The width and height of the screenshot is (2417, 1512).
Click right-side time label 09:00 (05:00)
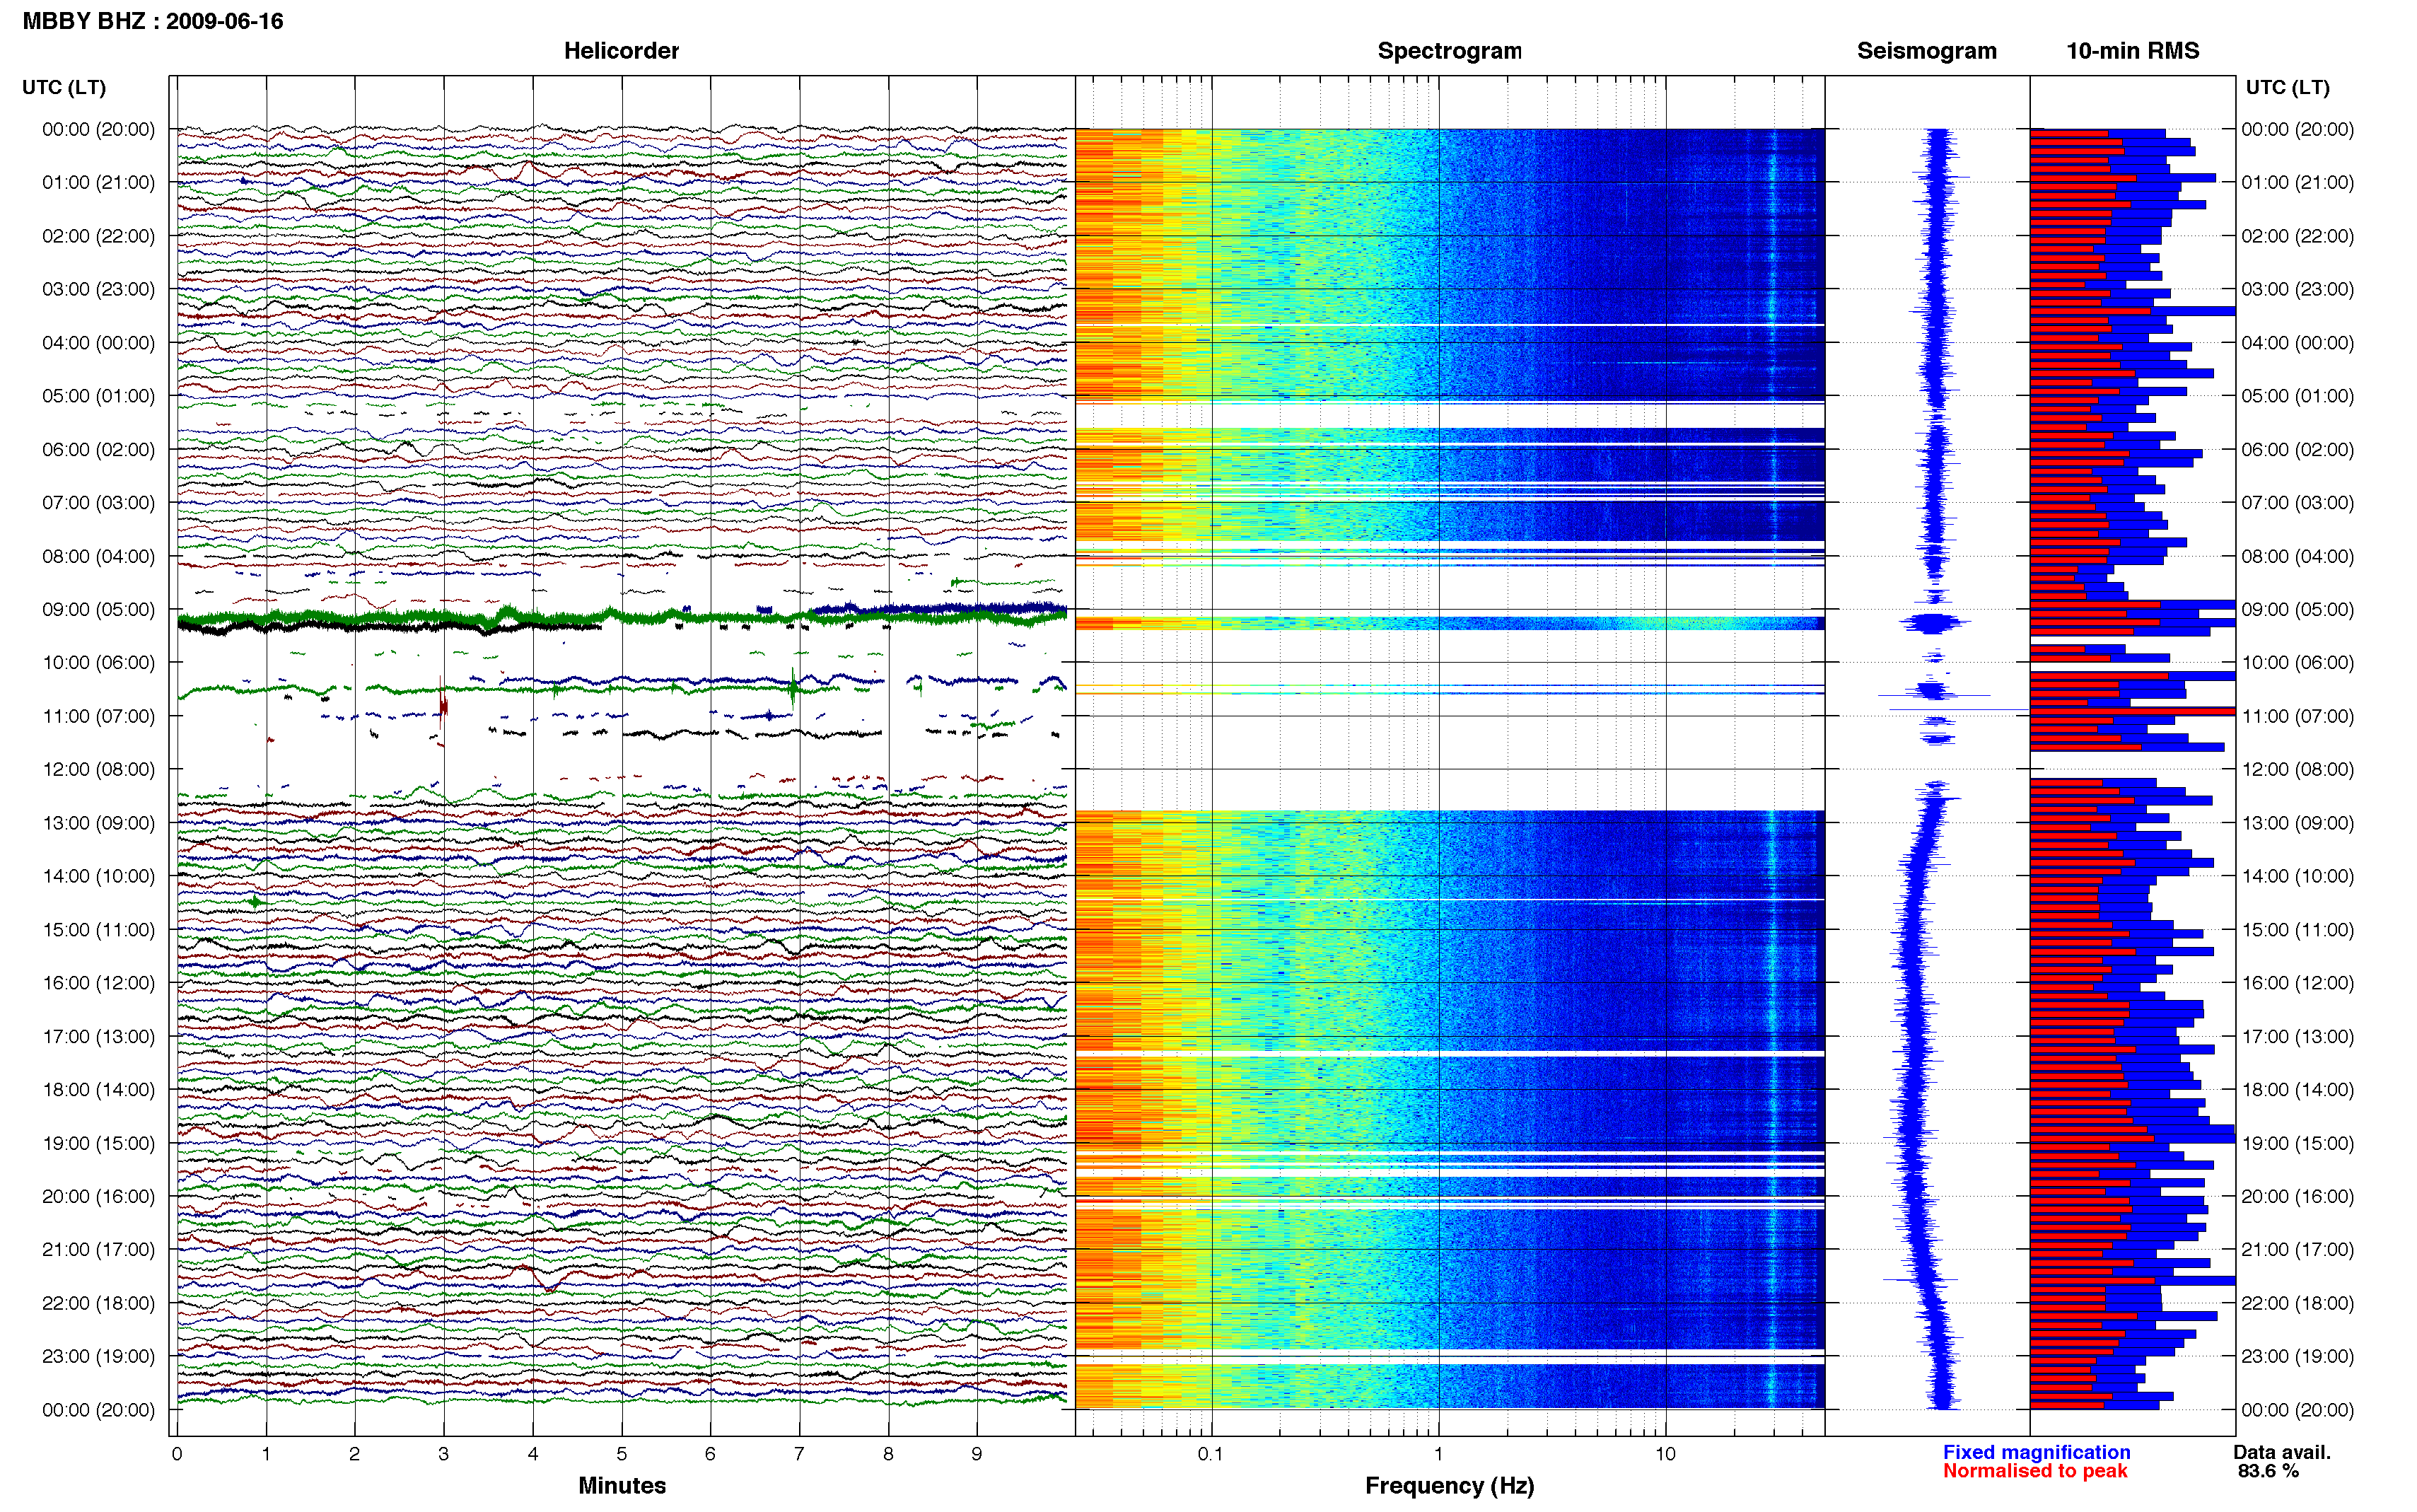pos(2297,609)
